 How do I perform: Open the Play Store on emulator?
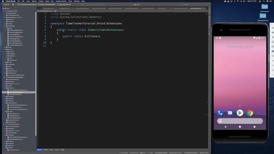point(240,113)
